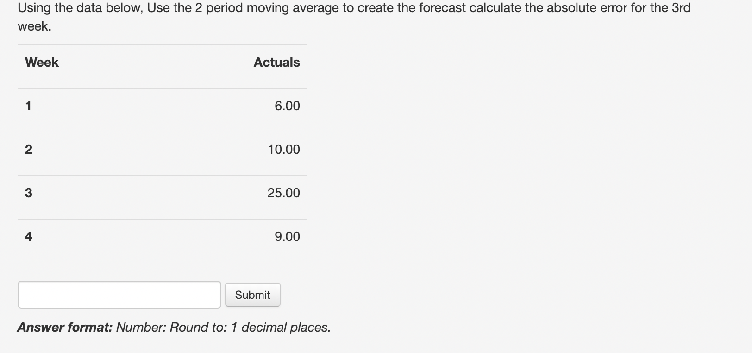752x353 pixels.
Task: Select the value 10.00 in the table
Action: pyautogui.click(x=284, y=149)
